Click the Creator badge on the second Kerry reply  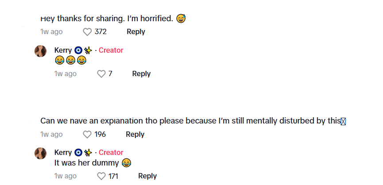[111, 153]
